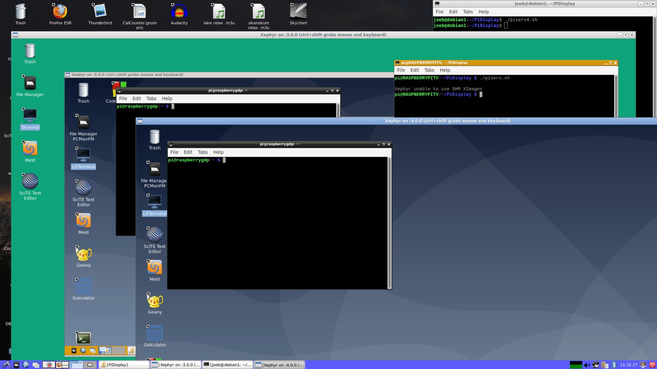The width and height of the screenshot is (657, 369).
Task: Open the Skychart desktop icon
Action: [298, 12]
